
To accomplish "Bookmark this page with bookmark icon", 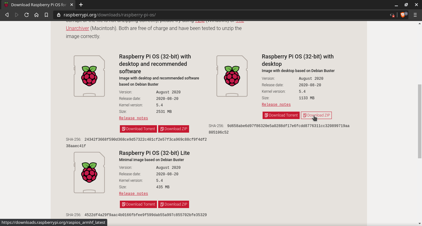I will coord(46,15).
